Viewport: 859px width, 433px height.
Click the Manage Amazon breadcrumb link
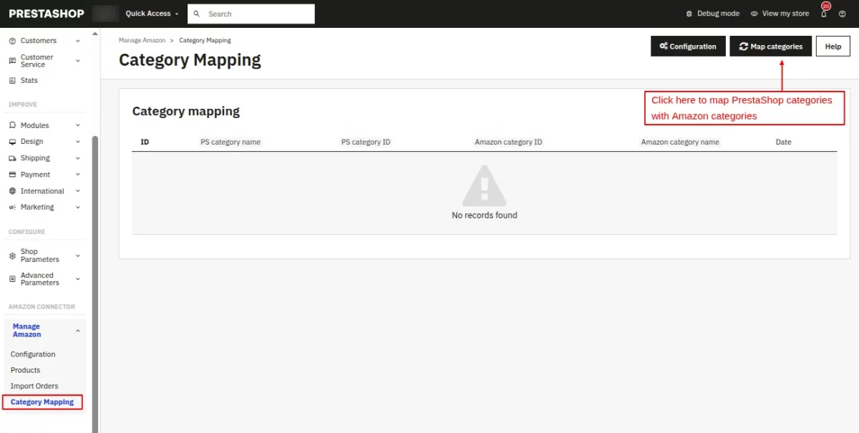coord(142,40)
